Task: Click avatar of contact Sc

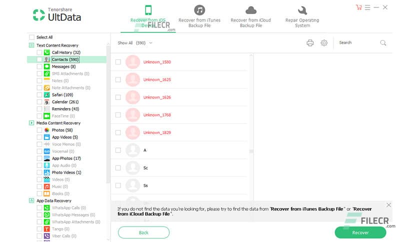Action: point(133,168)
